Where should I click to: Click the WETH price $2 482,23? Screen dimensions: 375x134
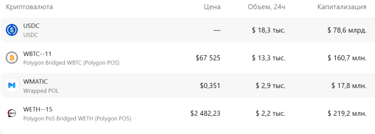[x=205, y=114]
